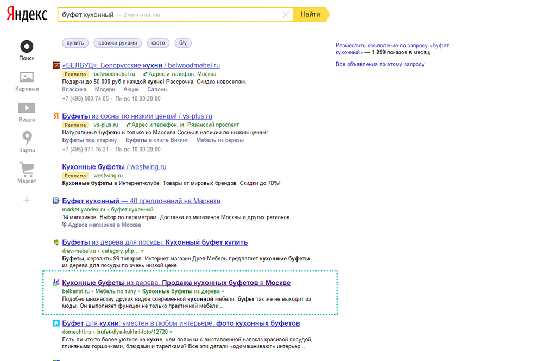The image size is (543, 361).
Task: Expand the drev-mebel.ru result dropdown arrow
Action: point(142,251)
